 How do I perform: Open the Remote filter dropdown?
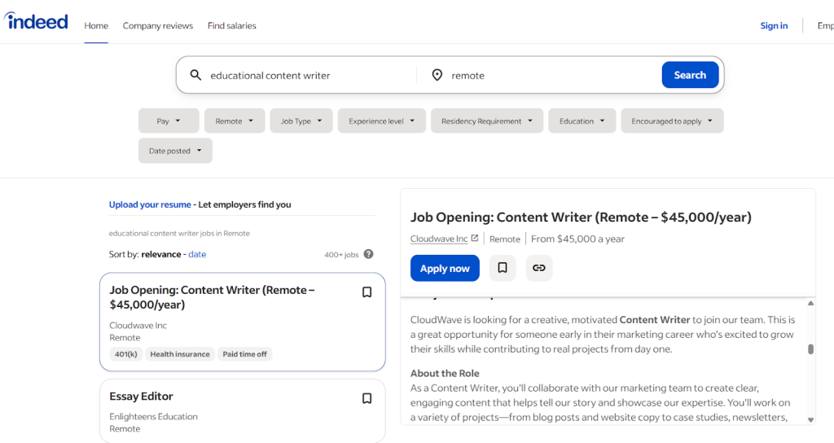pos(234,121)
